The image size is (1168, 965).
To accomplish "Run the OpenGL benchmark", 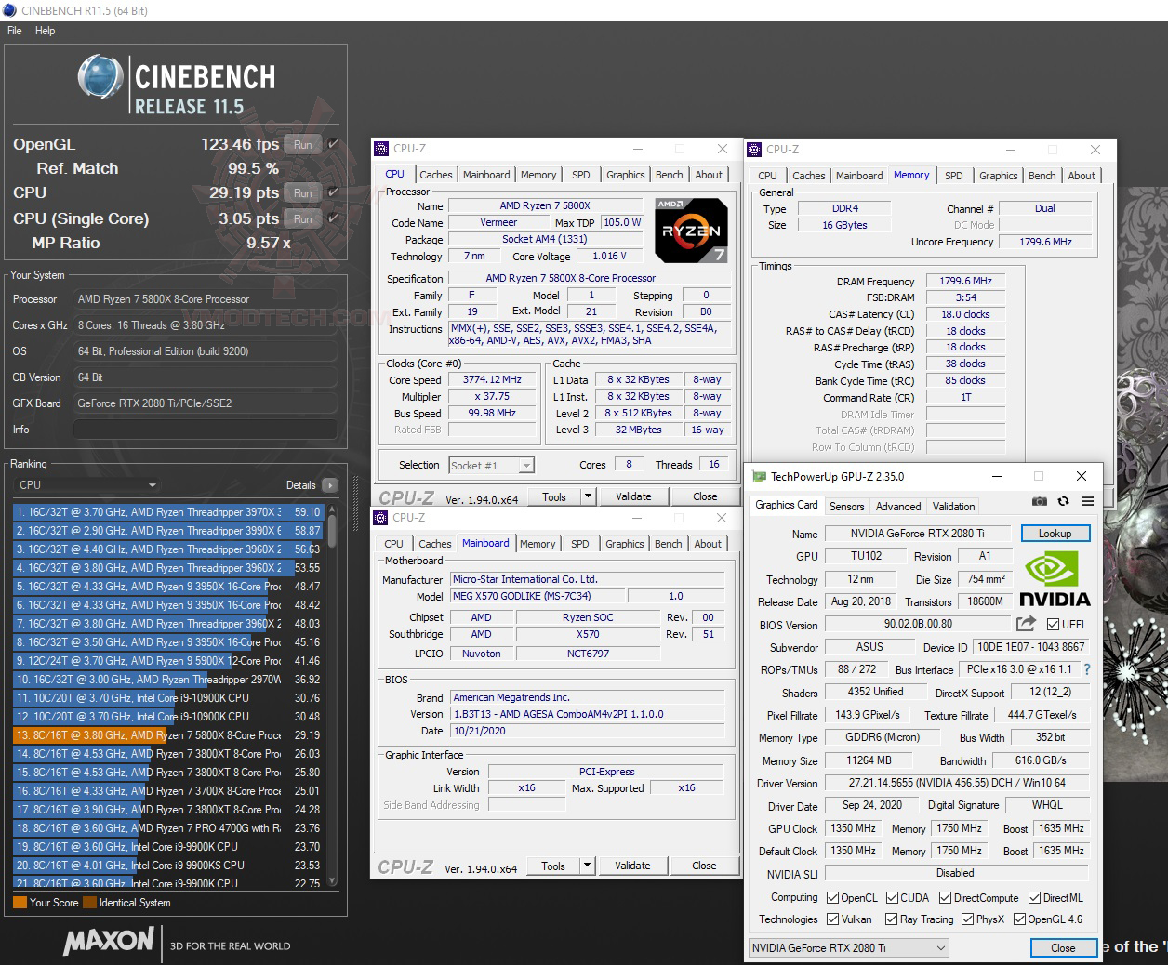I will 303,144.
